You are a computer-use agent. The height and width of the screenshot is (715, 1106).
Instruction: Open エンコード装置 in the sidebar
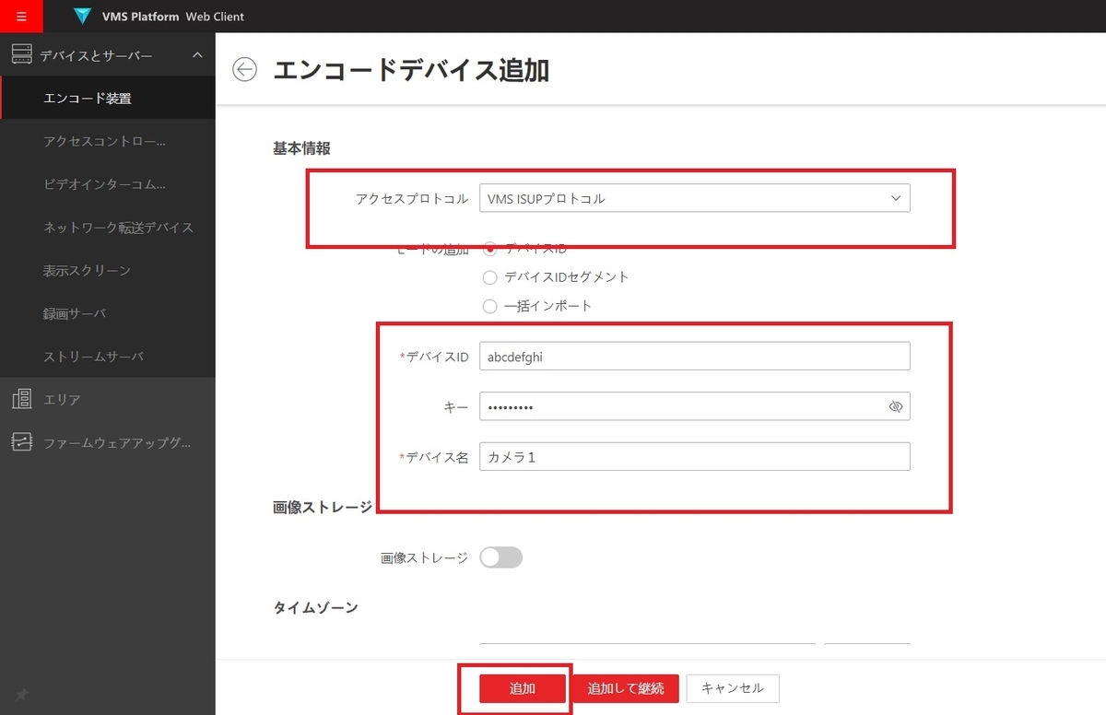click(x=108, y=98)
